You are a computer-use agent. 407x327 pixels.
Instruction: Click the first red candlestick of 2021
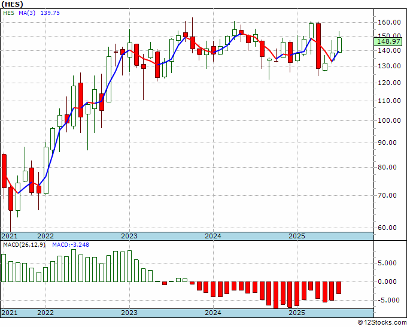[x=4, y=171]
